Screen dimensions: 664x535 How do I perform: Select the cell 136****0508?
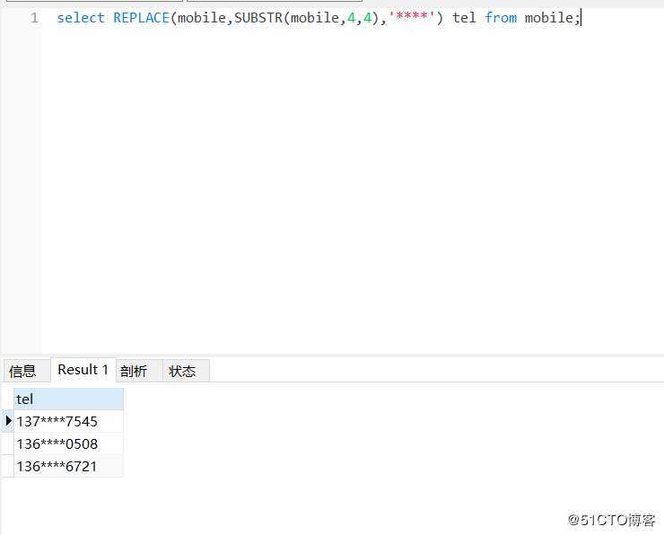pos(68,444)
